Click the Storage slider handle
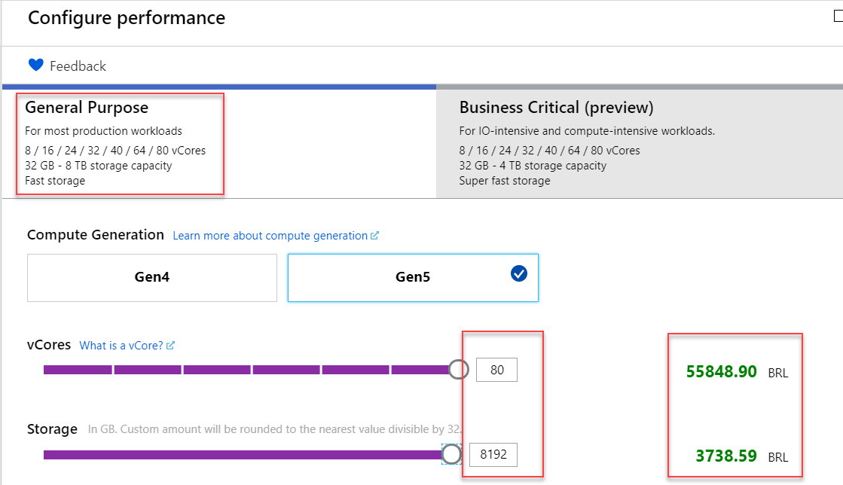 click(x=451, y=454)
